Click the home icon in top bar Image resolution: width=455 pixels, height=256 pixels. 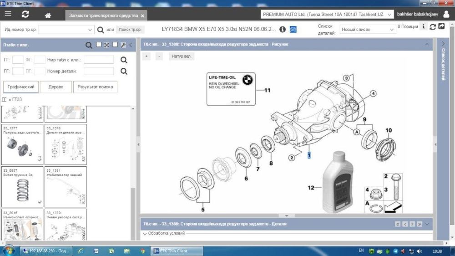(x=48, y=15)
